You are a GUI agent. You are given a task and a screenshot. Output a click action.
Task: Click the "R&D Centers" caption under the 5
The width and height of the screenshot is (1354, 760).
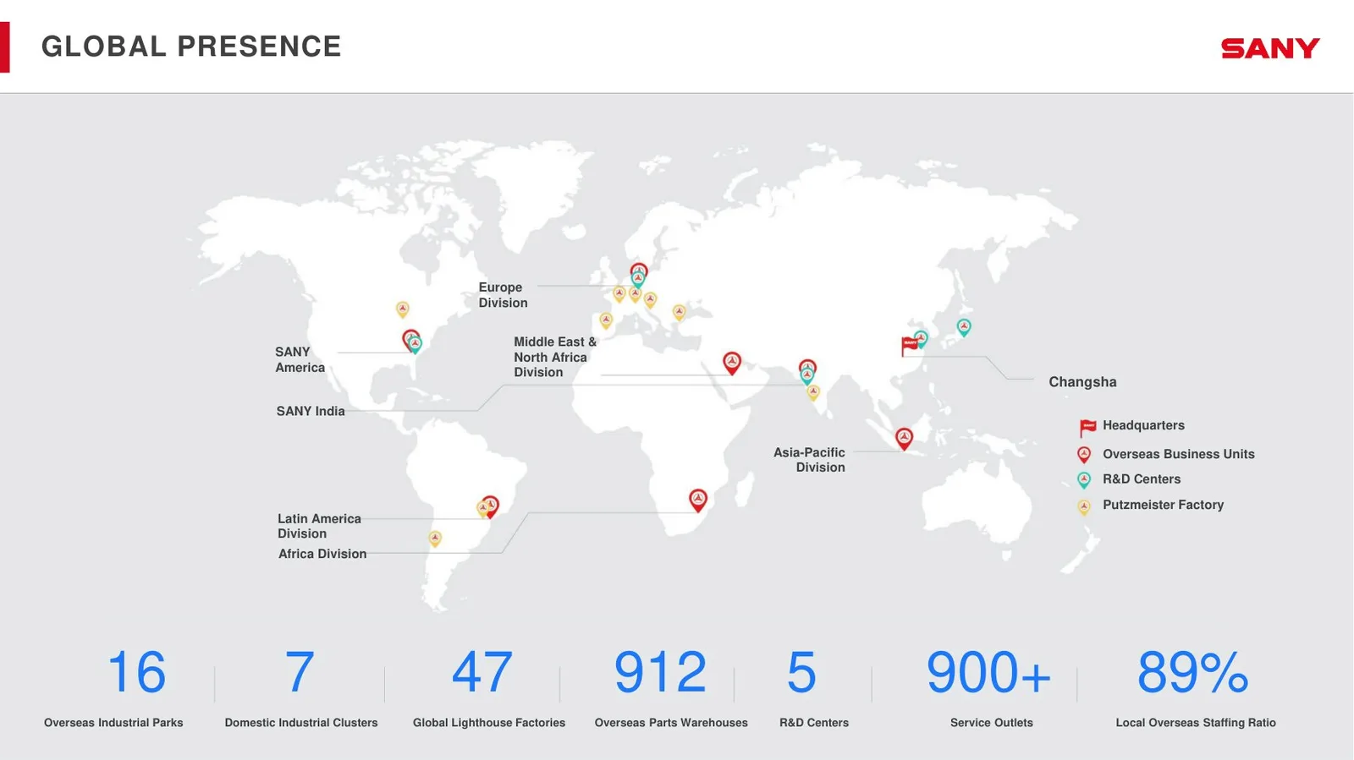[x=814, y=723]
